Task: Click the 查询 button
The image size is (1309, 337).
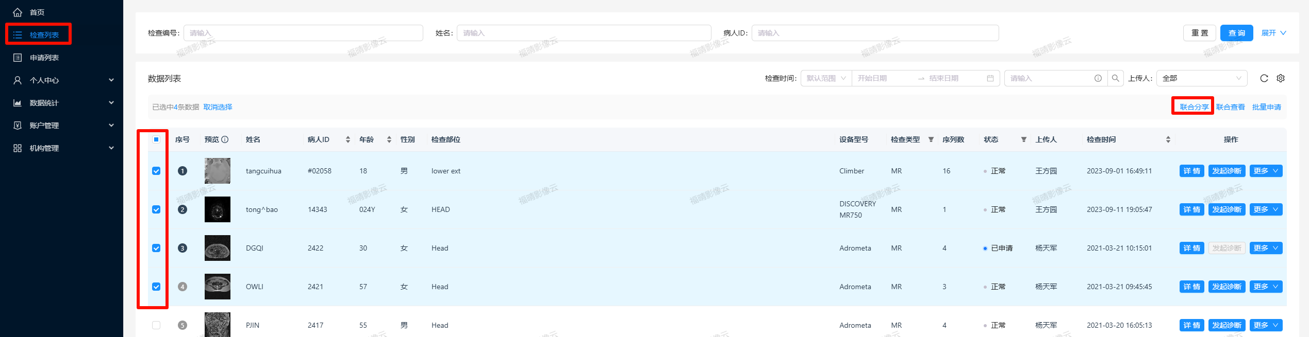Action: [x=1236, y=33]
